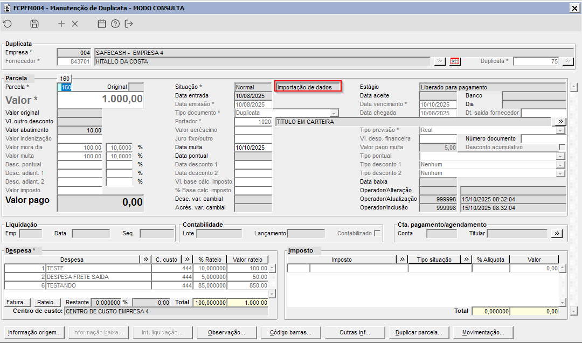
Task: Click the Rateio button
Action: [47, 302]
